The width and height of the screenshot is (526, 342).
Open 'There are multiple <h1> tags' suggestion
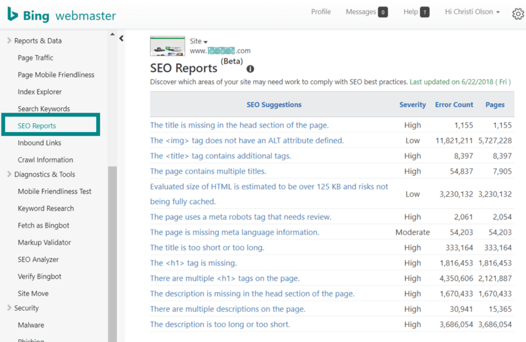pos(225,279)
